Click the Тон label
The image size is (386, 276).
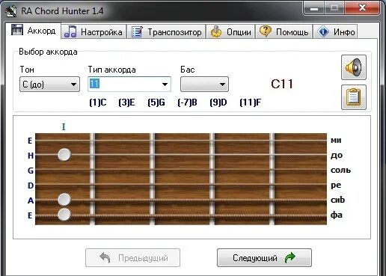tap(27, 70)
